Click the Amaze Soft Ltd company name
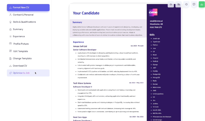Screen dimensions: 205x121 coord(80,46)
